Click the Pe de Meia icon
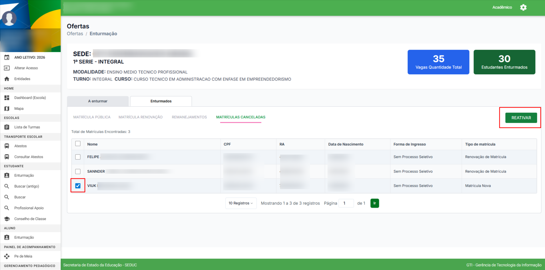 7,256
